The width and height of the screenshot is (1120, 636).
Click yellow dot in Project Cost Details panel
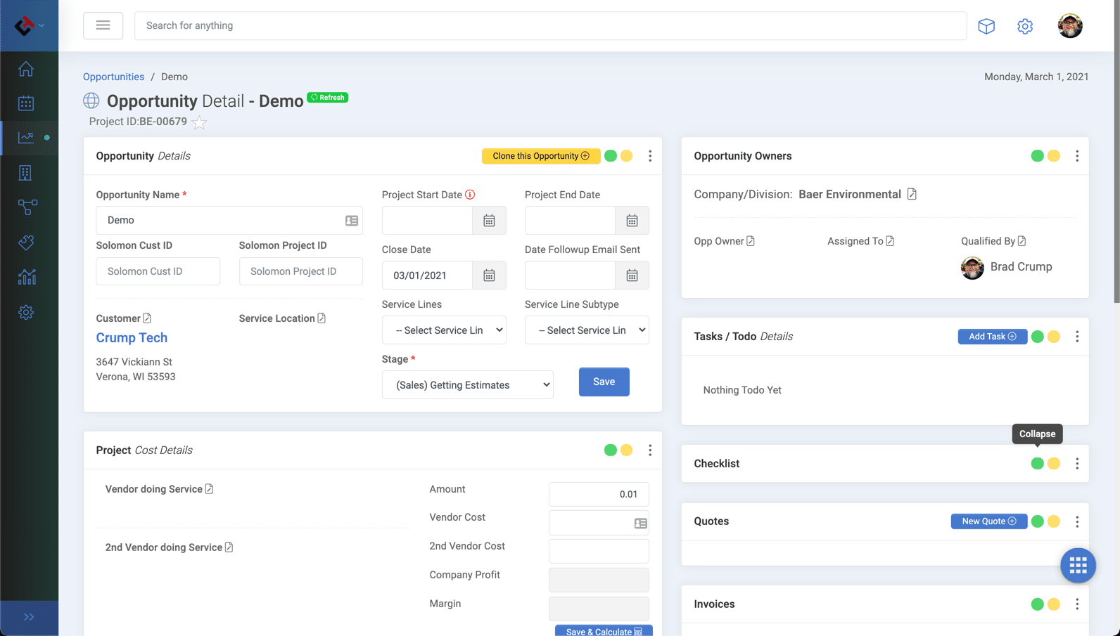[x=627, y=450]
